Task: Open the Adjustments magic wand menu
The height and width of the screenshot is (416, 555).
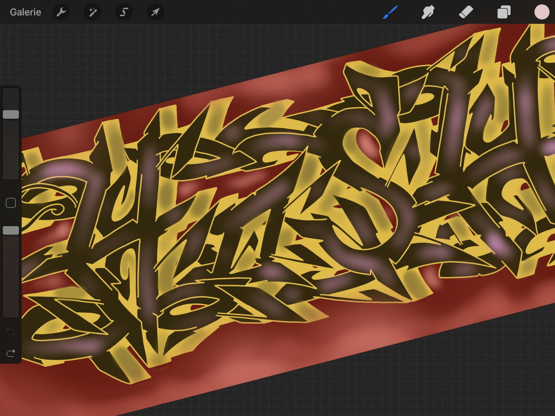Action: click(92, 12)
